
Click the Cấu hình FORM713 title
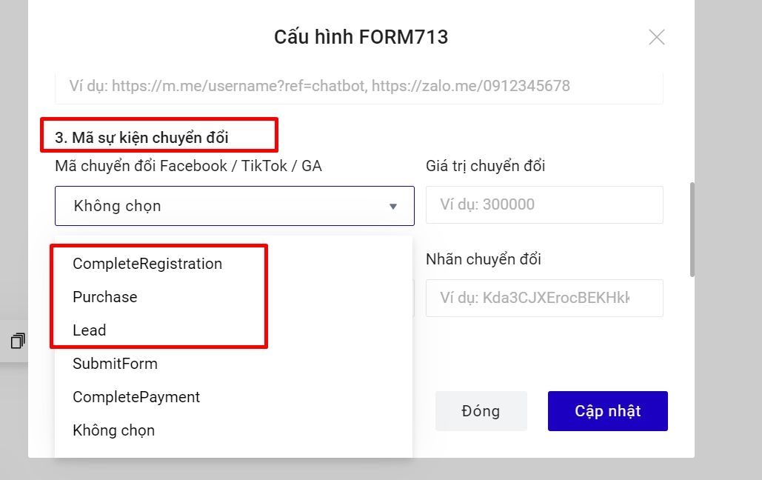(361, 37)
